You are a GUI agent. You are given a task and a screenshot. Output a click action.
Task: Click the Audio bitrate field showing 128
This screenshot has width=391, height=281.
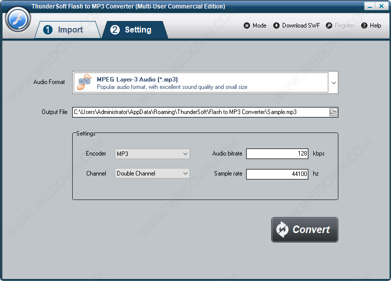[277, 153]
